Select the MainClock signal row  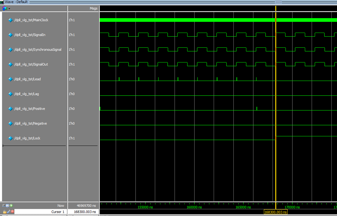pyautogui.click(x=31, y=20)
